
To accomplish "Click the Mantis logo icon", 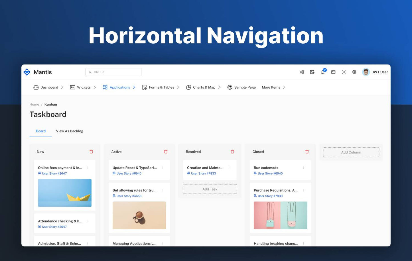I will pos(27,72).
